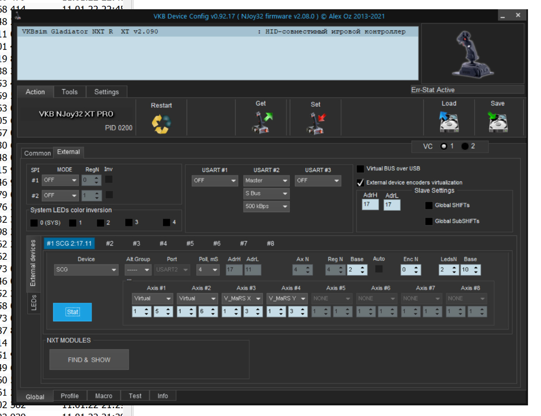
Task: Toggle LED color inversion checkbox 4
Action: tap(166, 222)
